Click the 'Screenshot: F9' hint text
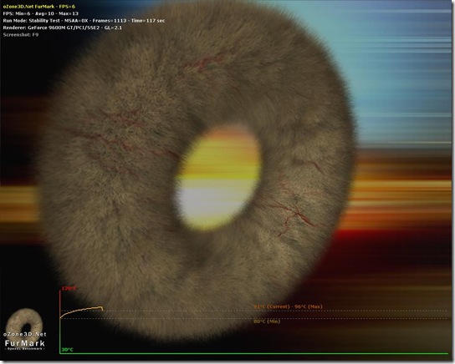The image size is (455, 364). tap(21, 35)
